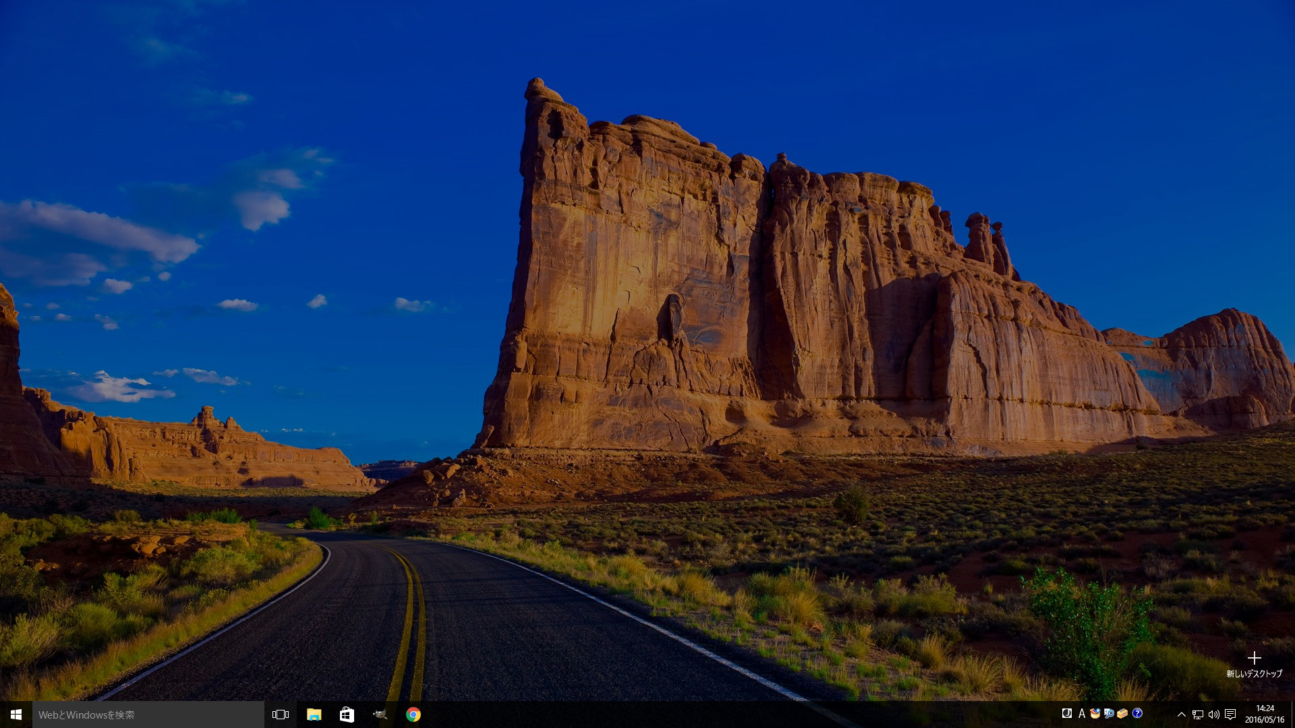
Task: Click the Show Desktop strip
Action: (1292, 715)
